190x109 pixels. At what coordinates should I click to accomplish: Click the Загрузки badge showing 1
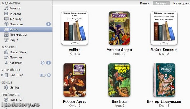[48, 63]
